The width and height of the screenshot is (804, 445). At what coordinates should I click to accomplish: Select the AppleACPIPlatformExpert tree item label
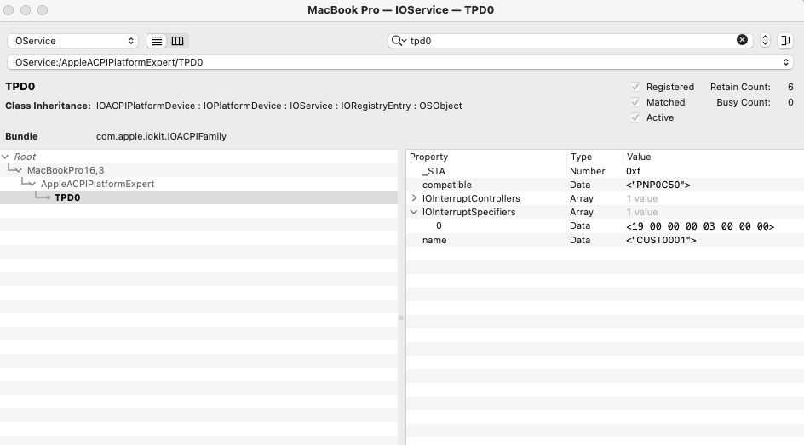(97, 184)
